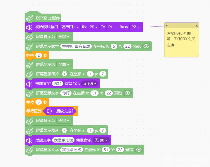Click speaker icon in 播放完成? condition
The image size is (210, 167).
coord(50,111)
